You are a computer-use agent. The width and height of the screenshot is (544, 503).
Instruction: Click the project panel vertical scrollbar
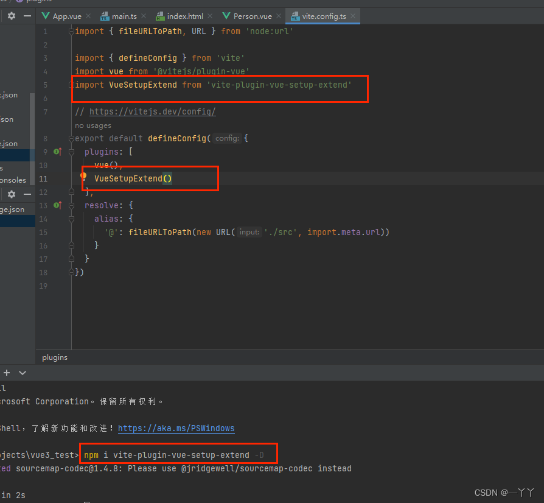[32, 139]
